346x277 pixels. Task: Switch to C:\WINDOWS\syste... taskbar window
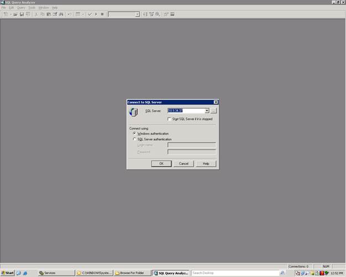click(x=95, y=273)
